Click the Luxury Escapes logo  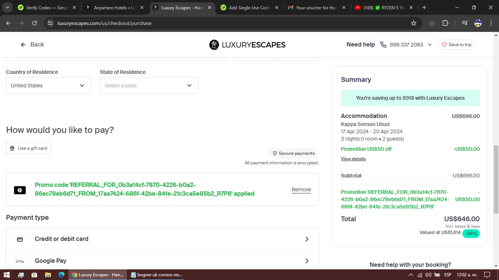pyautogui.click(x=247, y=45)
